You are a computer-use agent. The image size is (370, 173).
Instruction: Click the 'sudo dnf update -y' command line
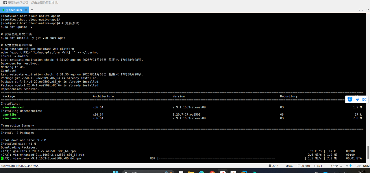click(16, 27)
